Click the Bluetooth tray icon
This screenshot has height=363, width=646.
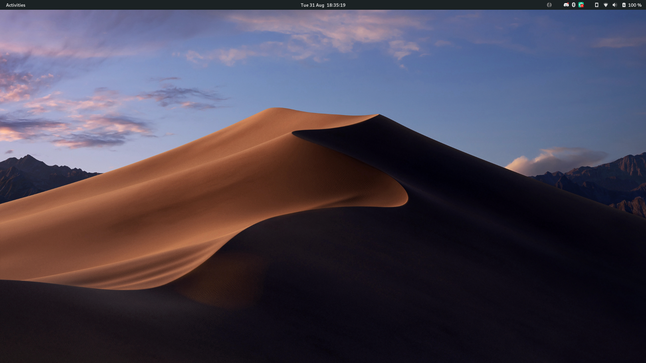pyautogui.click(x=574, y=5)
